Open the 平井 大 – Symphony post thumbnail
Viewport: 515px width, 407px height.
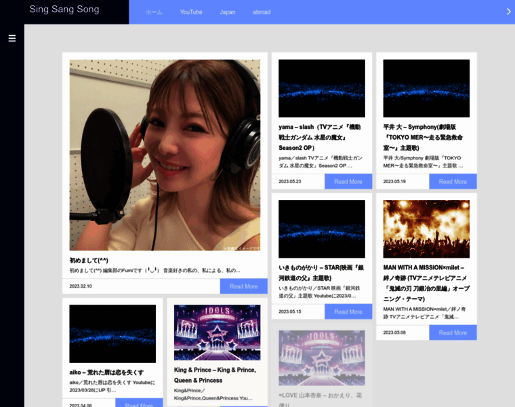426,88
